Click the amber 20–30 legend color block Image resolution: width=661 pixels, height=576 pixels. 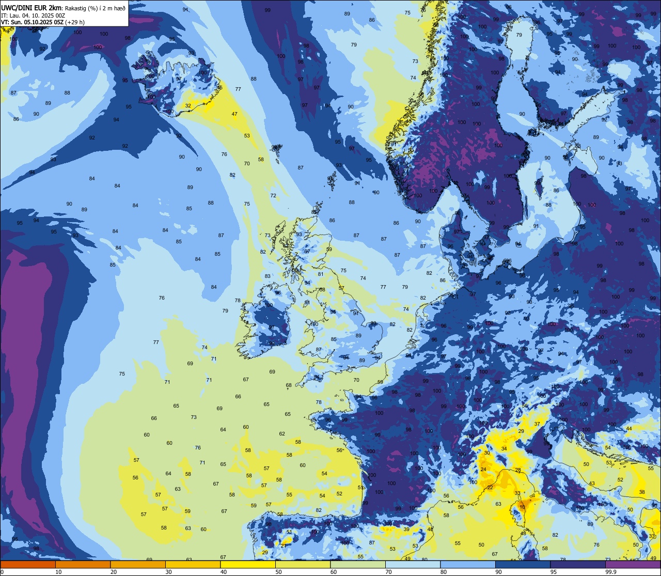click(138, 565)
